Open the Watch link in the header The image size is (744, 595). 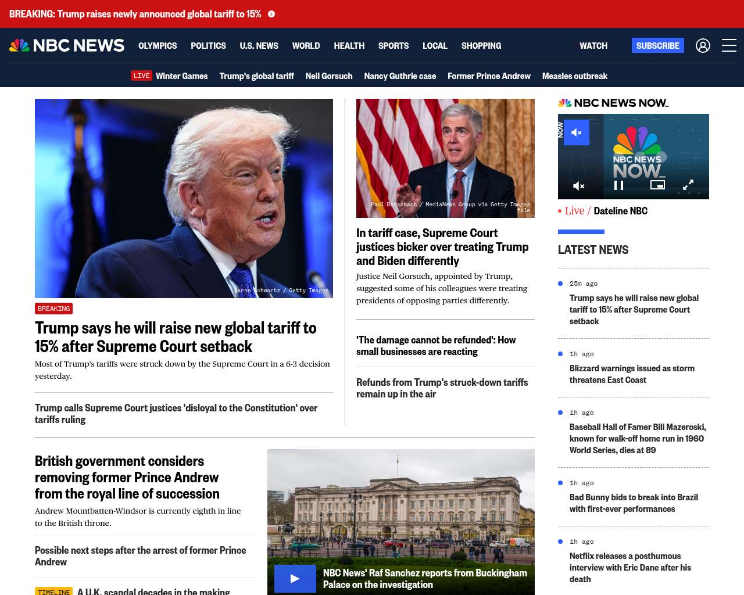[x=593, y=45]
